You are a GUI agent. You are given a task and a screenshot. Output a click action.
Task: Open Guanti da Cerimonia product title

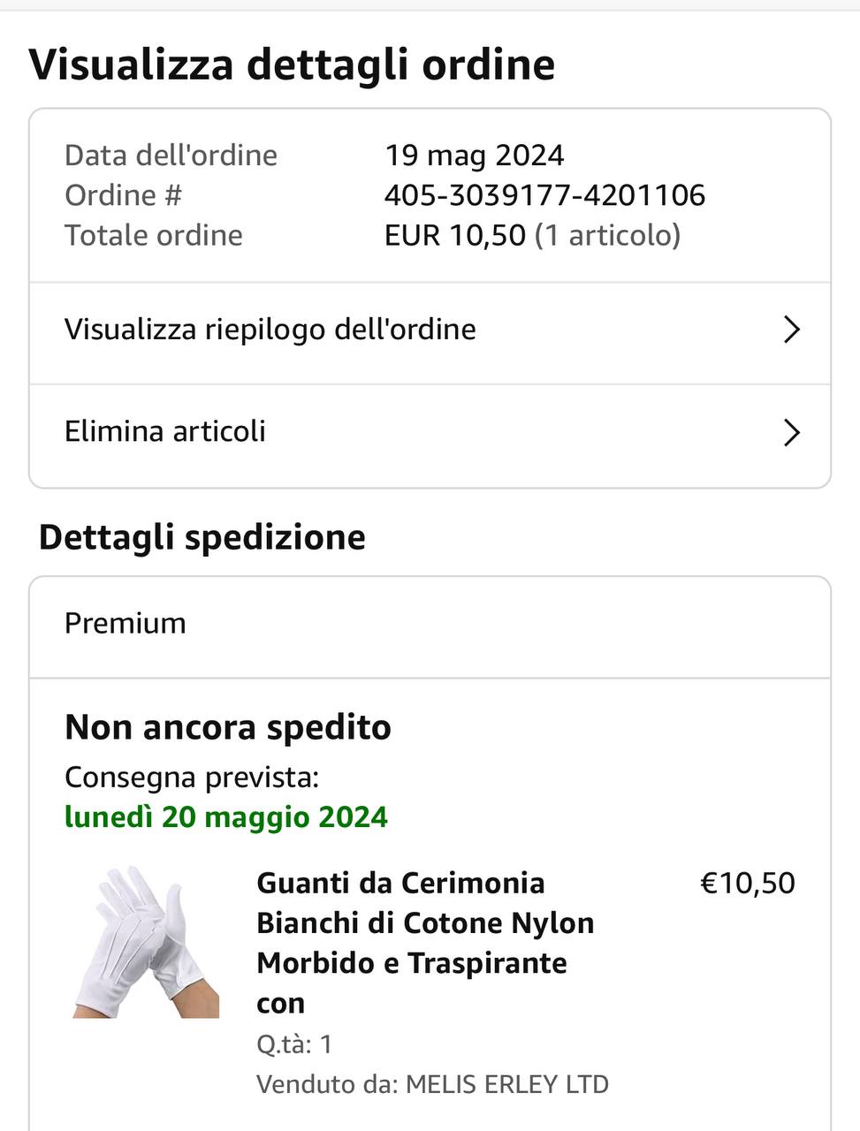click(x=424, y=942)
